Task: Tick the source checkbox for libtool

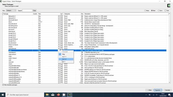Action: (62, 22)
